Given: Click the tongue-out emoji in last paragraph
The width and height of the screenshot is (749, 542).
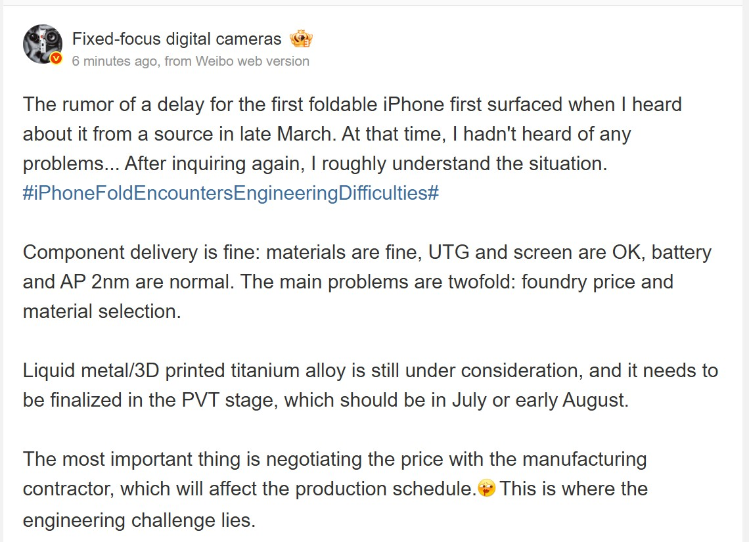Looking at the screenshot, I should coord(487,489).
